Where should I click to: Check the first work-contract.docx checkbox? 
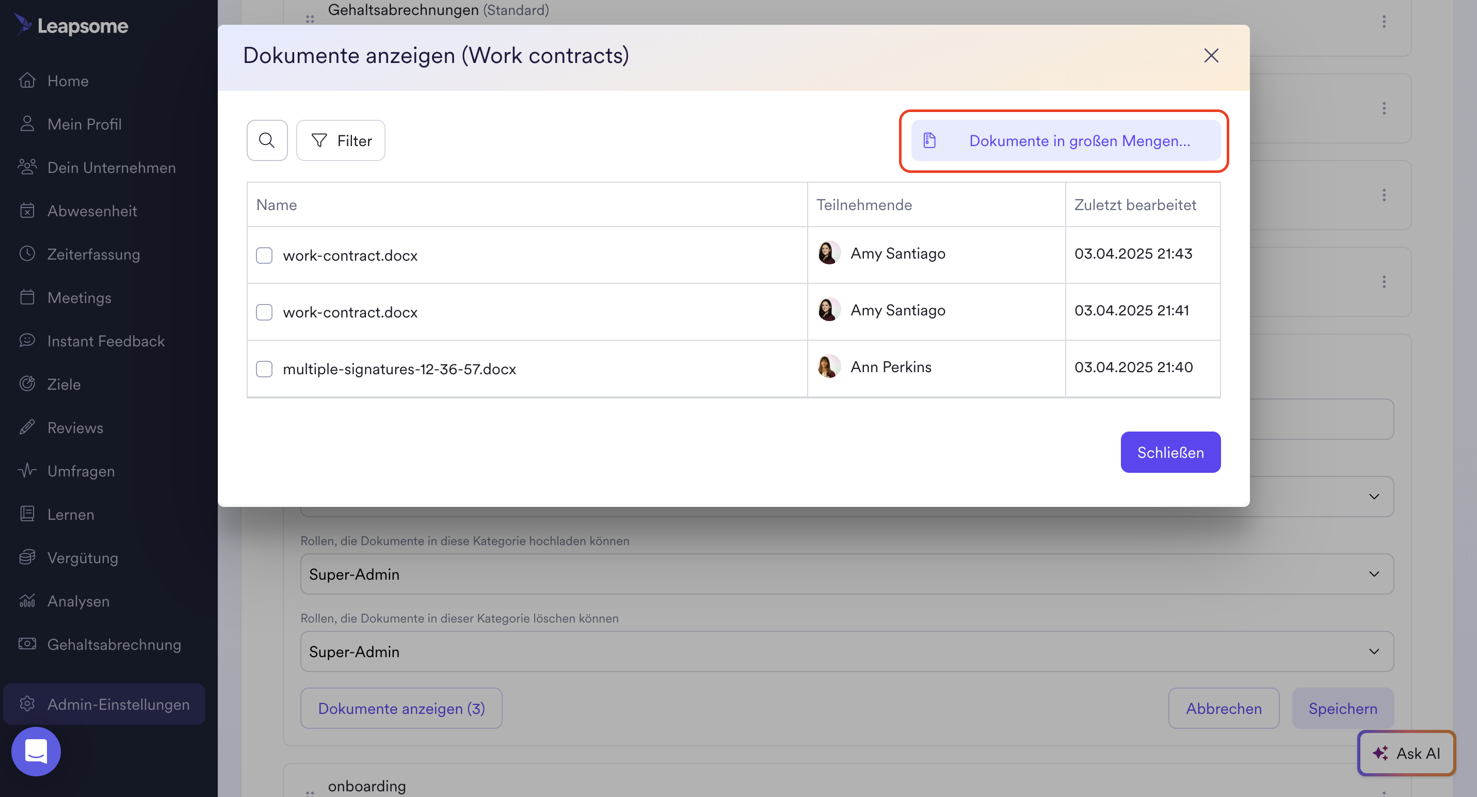[x=264, y=255]
